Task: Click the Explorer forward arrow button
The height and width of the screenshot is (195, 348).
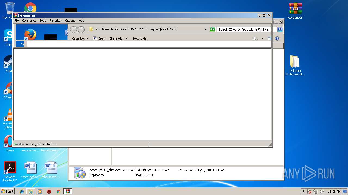Action: pyautogui.click(x=81, y=30)
